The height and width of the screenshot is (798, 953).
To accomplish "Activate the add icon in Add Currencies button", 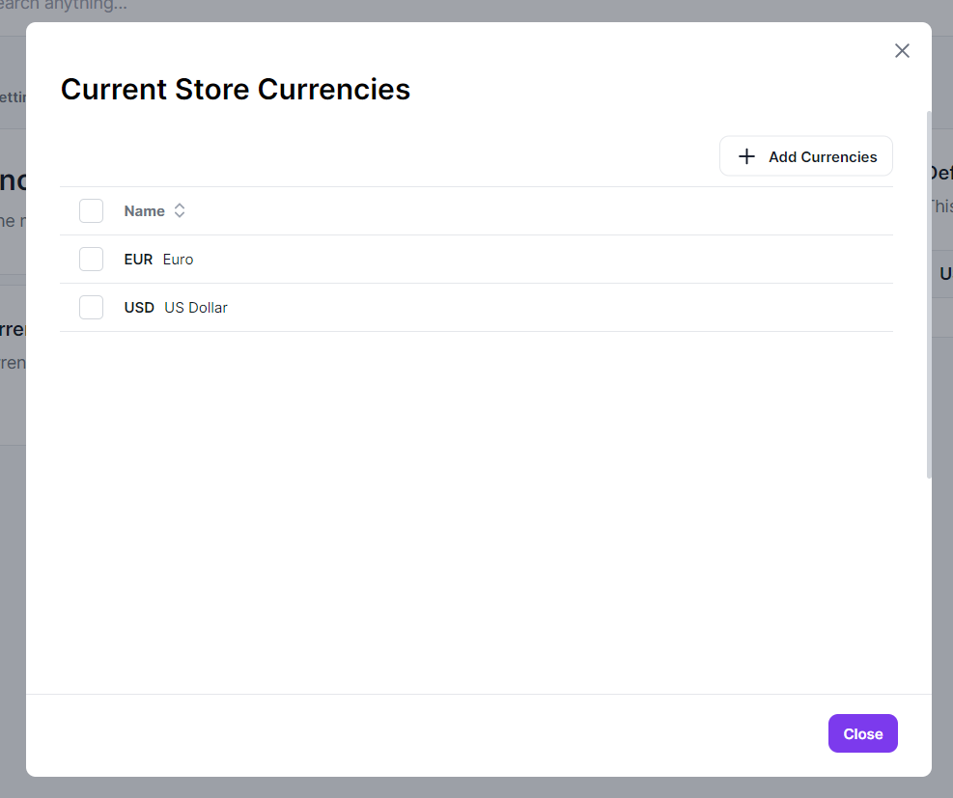I will click(x=745, y=155).
